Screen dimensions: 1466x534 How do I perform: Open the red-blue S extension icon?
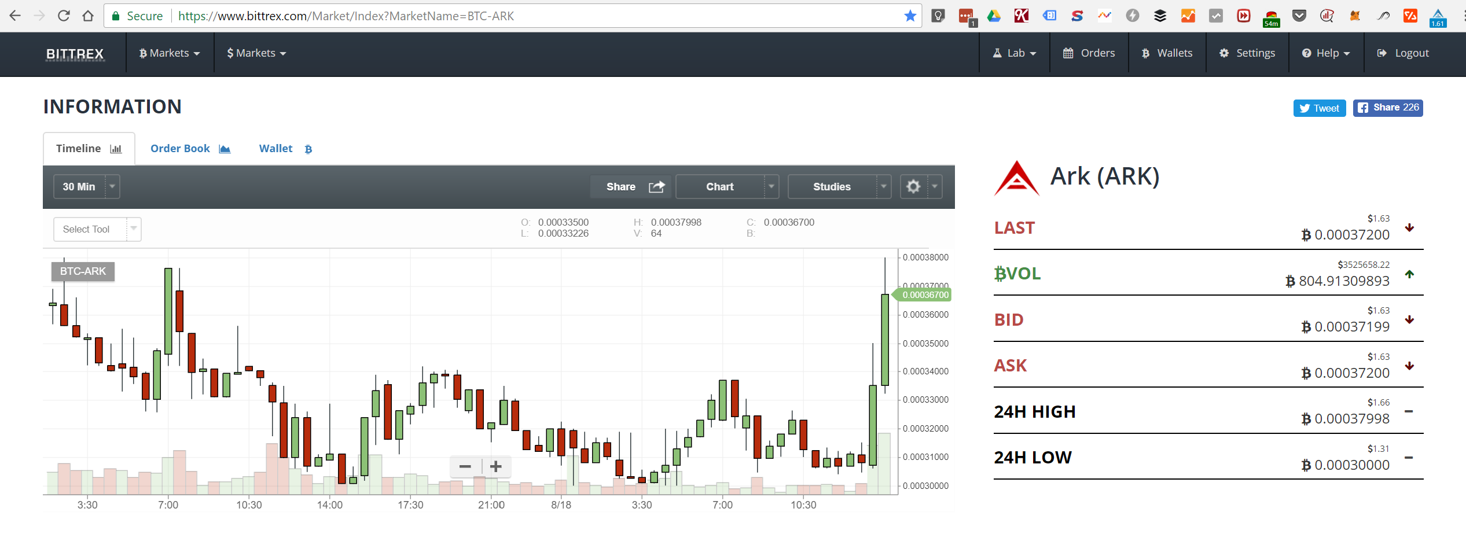(x=1077, y=16)
